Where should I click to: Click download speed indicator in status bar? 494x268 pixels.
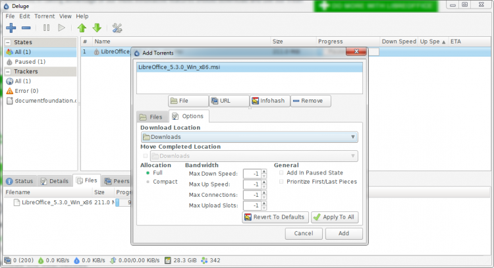[53, 261]
